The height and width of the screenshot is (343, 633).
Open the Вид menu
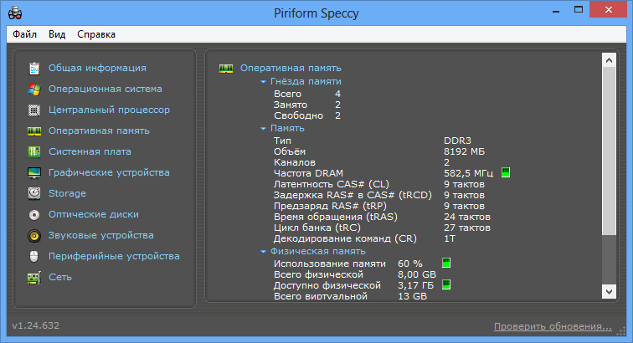click(x=57, y=34)
